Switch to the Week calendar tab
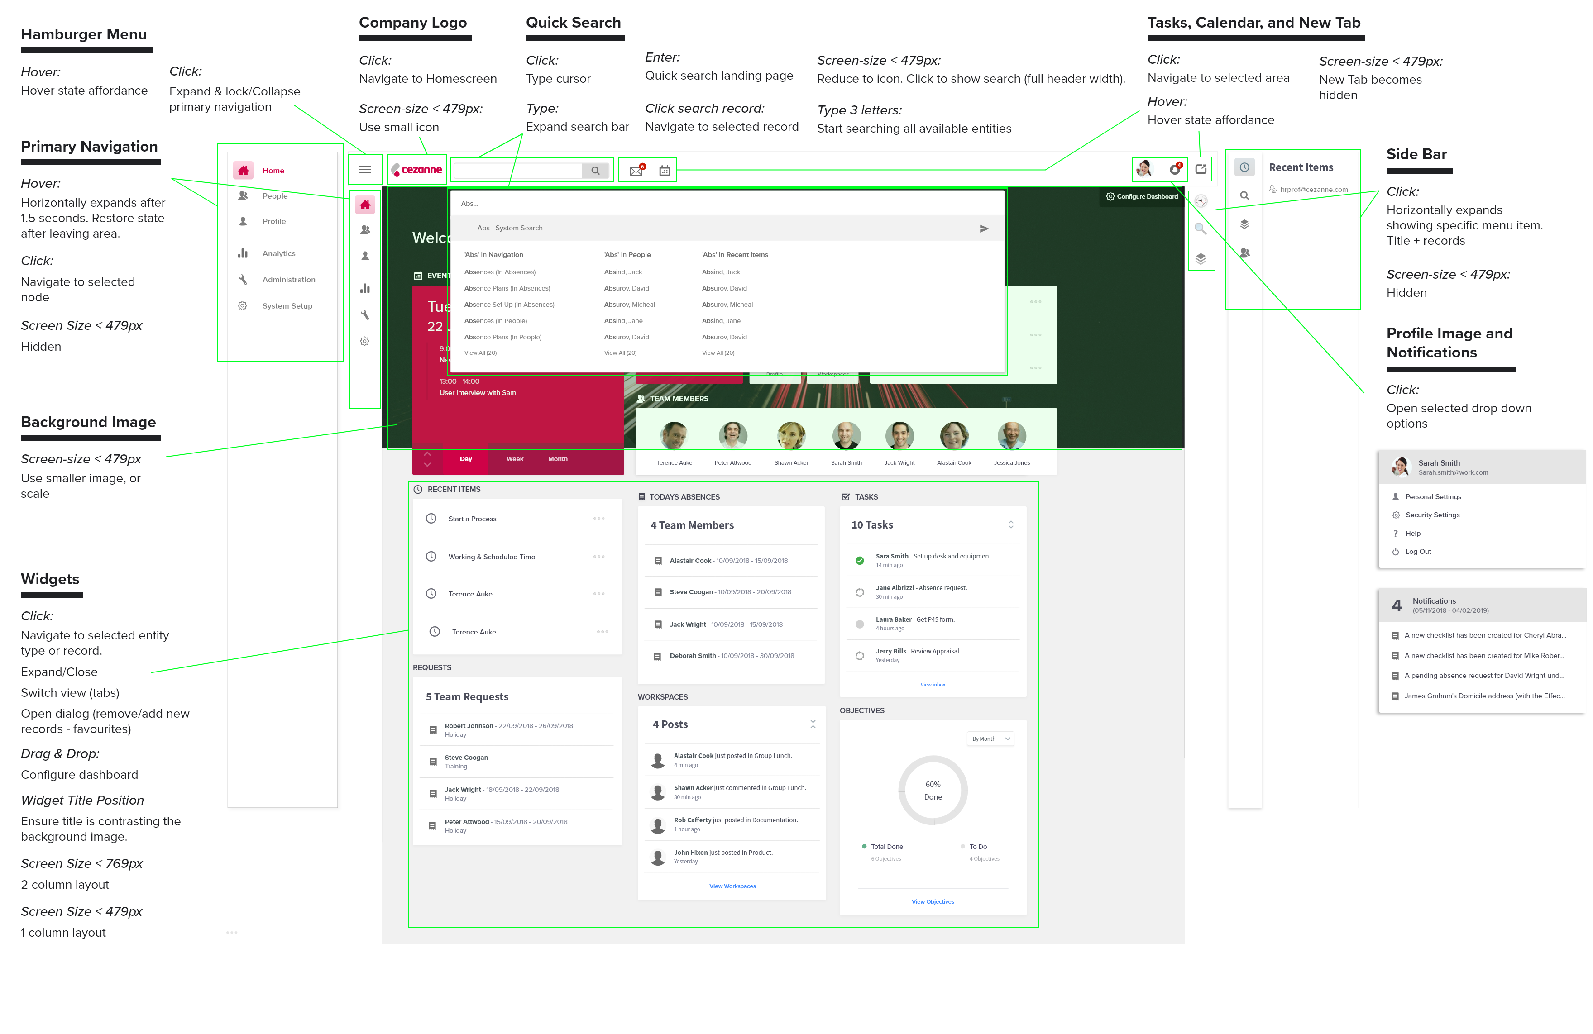The width and height of the screenshot is (1593, 1034). click(515, 459)
